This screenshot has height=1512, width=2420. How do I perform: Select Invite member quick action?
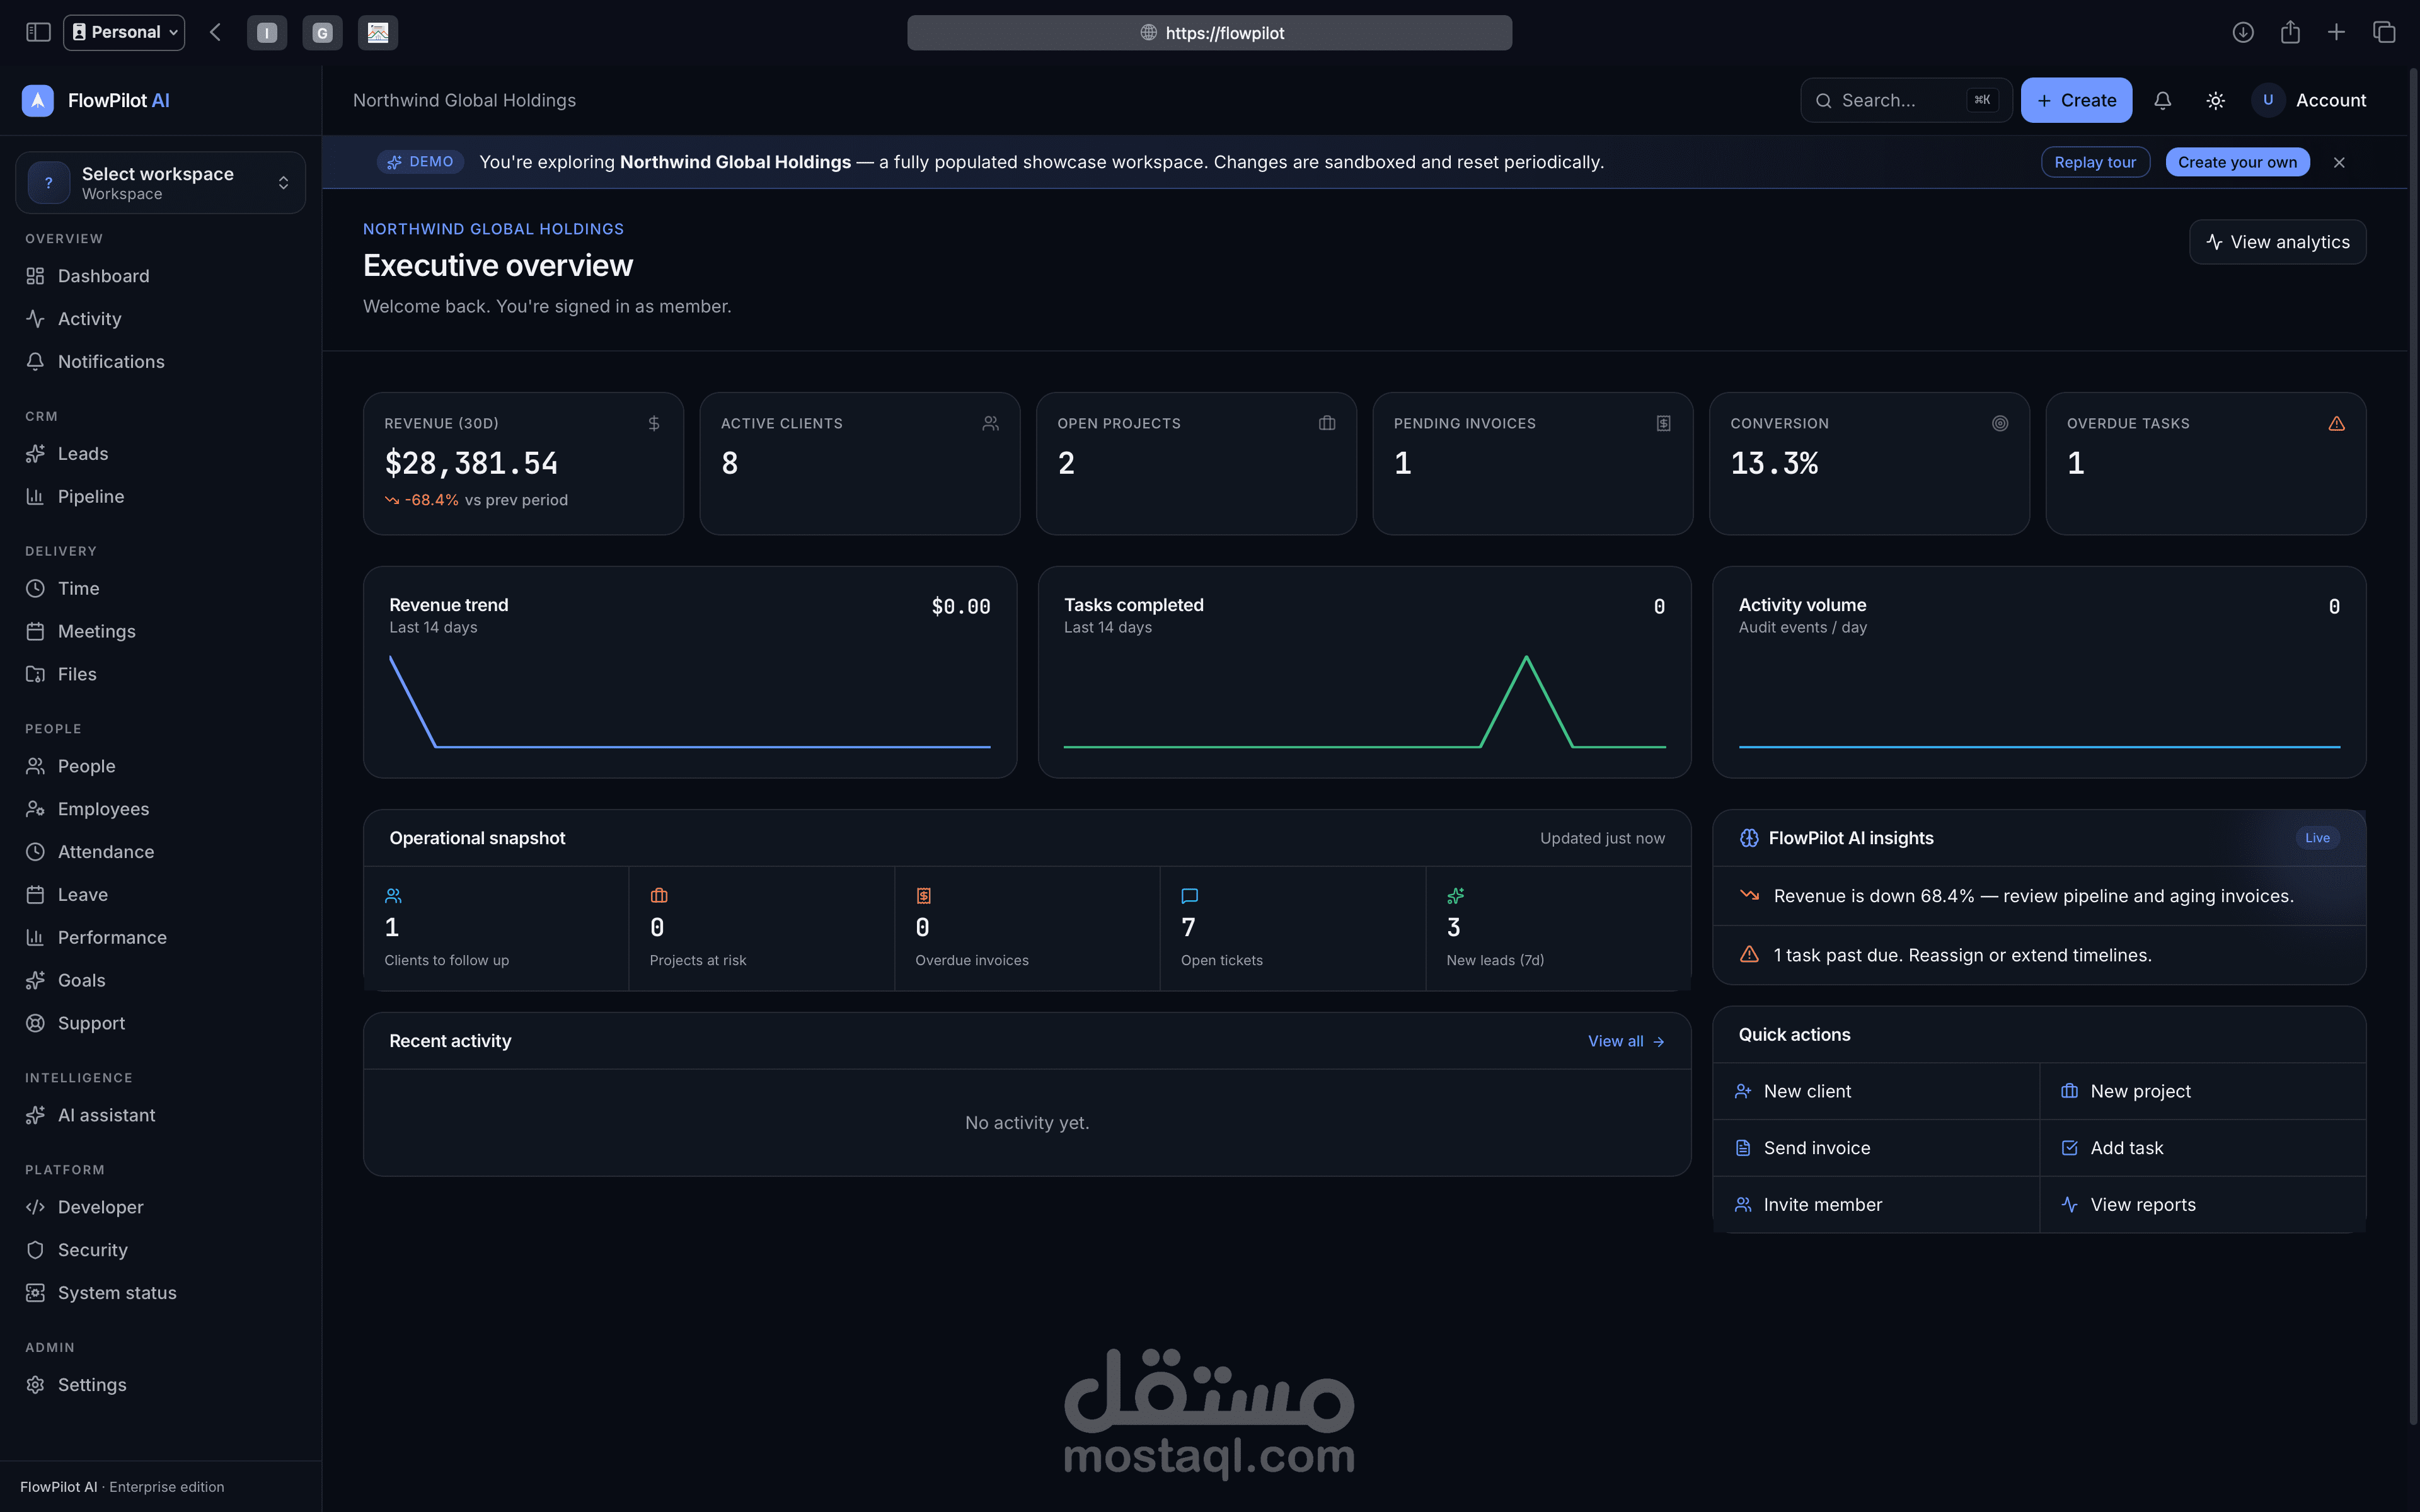pyautogui.click(x=1876, y=1205)
